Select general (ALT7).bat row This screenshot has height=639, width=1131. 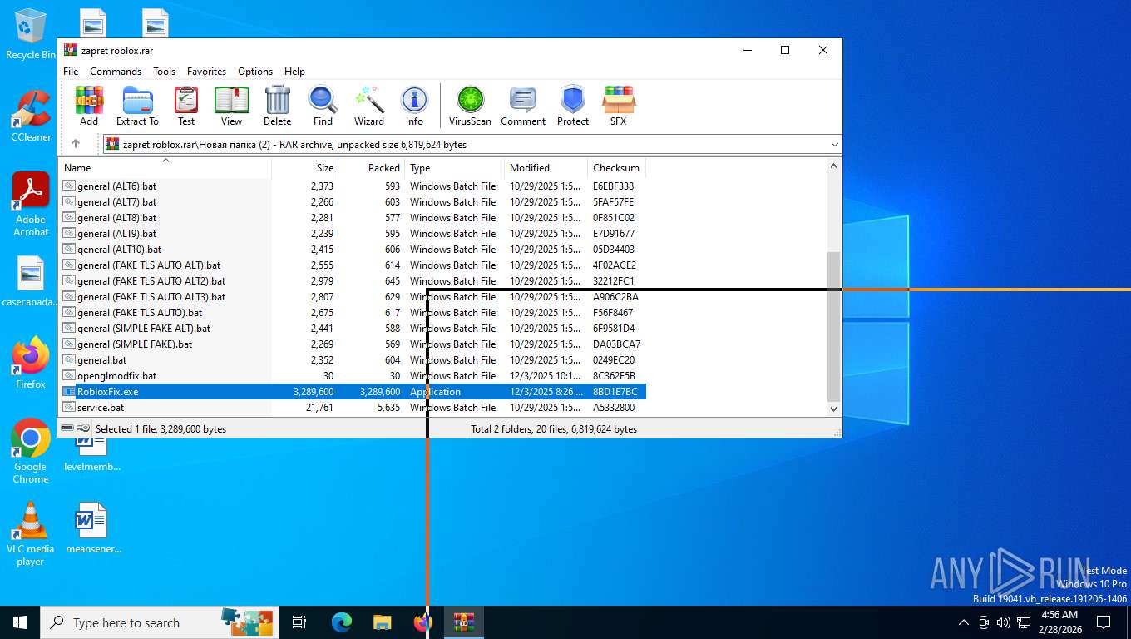pyautogui.click(x=353, y=201)
